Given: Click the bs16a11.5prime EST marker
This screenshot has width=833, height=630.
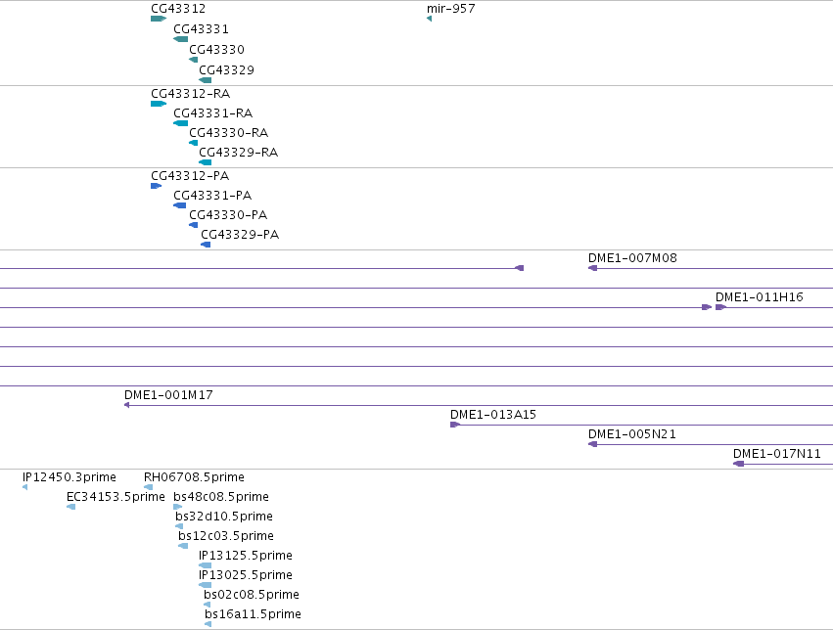Looking at the screenshot, I should 208,624.
